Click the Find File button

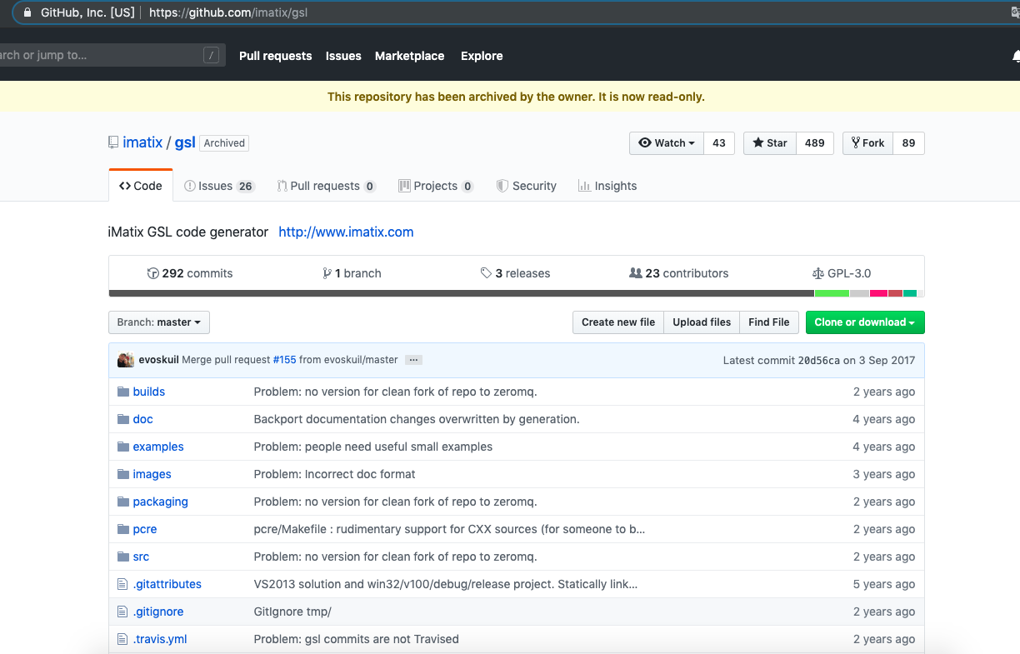769,322
